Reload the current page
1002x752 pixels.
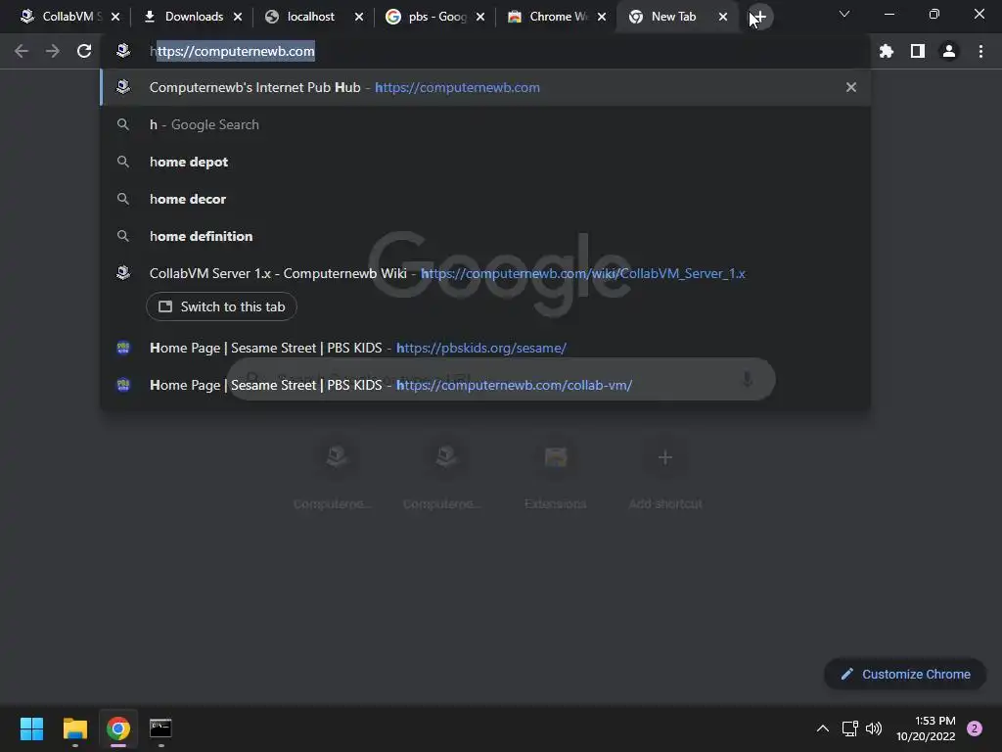point(84,51)
